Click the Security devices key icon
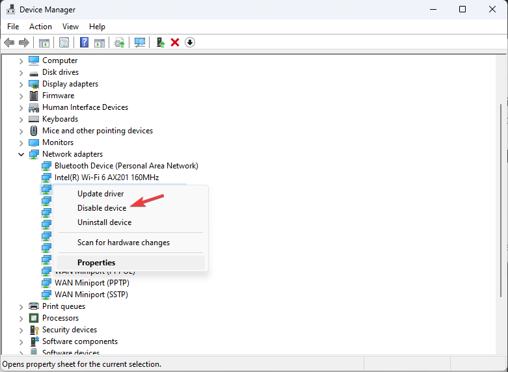This screenshot has height=372, width=508. click(x=34, y=330)
